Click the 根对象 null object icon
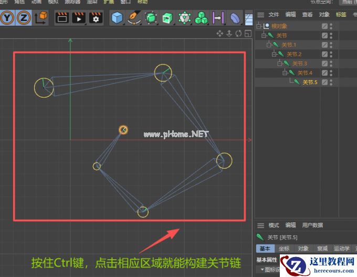The height and width of the screenshot is (277, 357). click(x=266, y=26)
